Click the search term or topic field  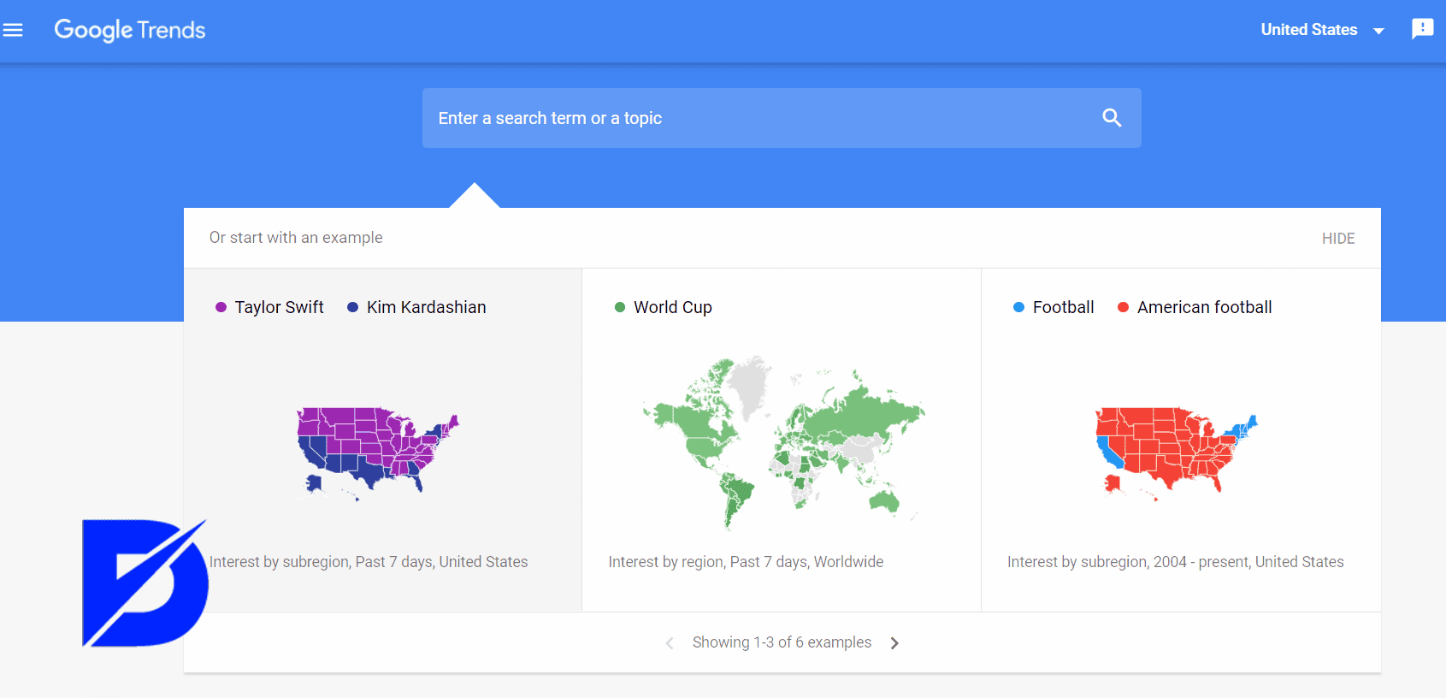(782, 118)
